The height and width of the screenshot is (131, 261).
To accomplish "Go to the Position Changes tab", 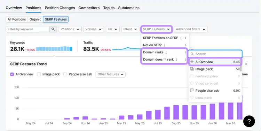I will [x=60, y=8].
